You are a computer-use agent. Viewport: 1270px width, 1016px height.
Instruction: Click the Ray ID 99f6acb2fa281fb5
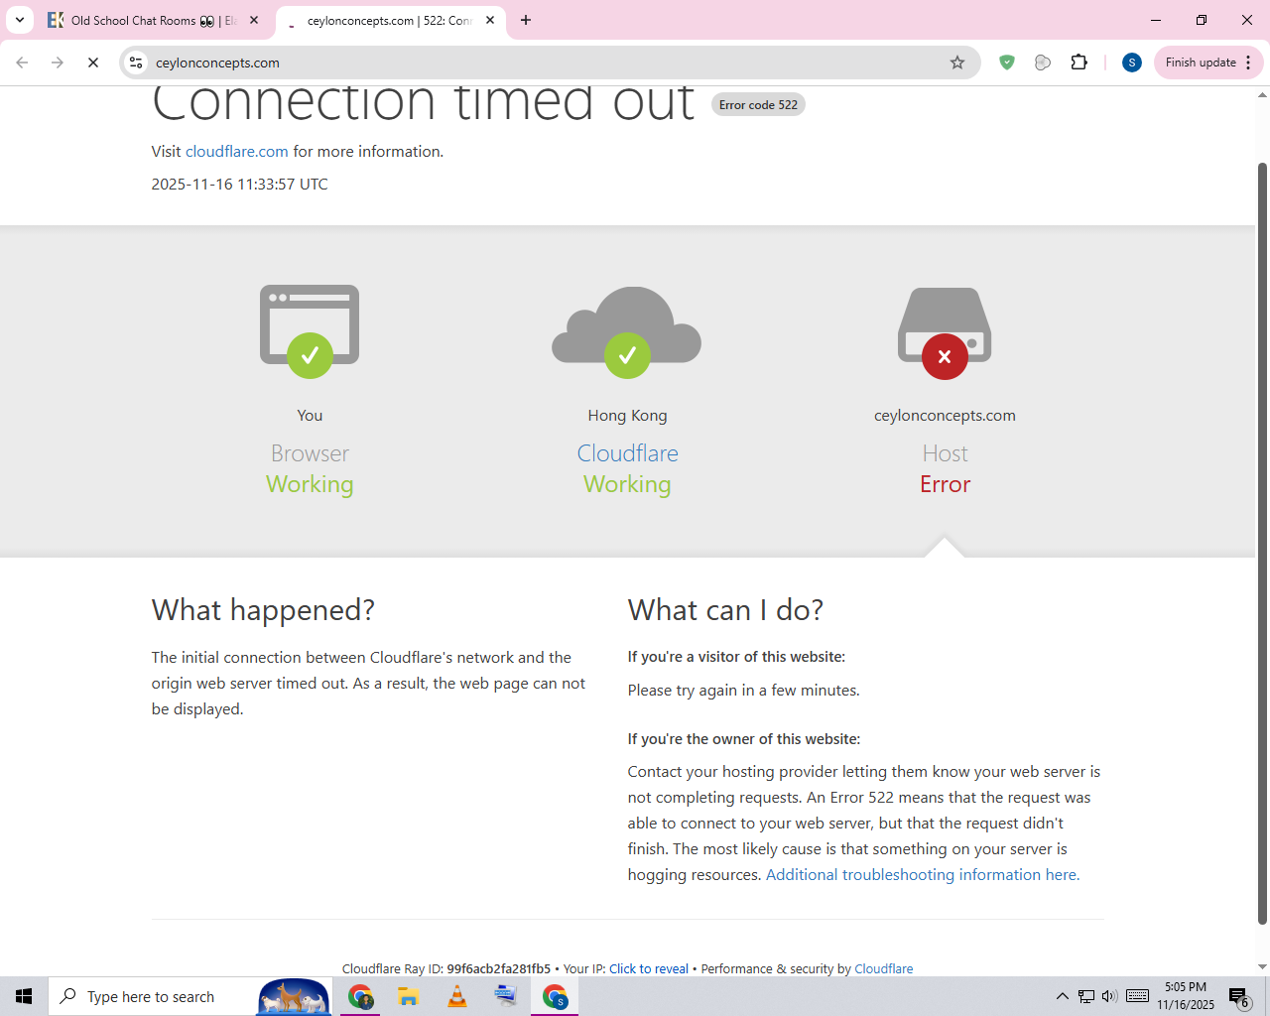point(498,969)
